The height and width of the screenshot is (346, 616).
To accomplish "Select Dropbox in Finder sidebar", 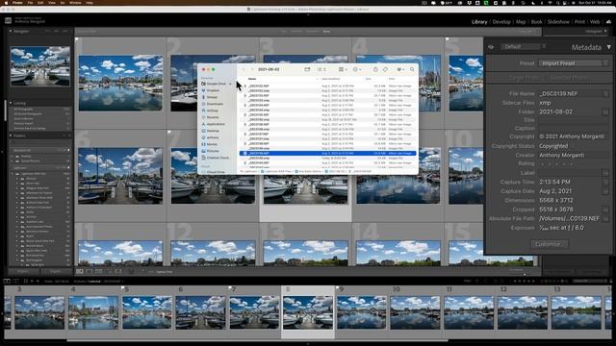I will pyautogui.click(x=211, y=90).
